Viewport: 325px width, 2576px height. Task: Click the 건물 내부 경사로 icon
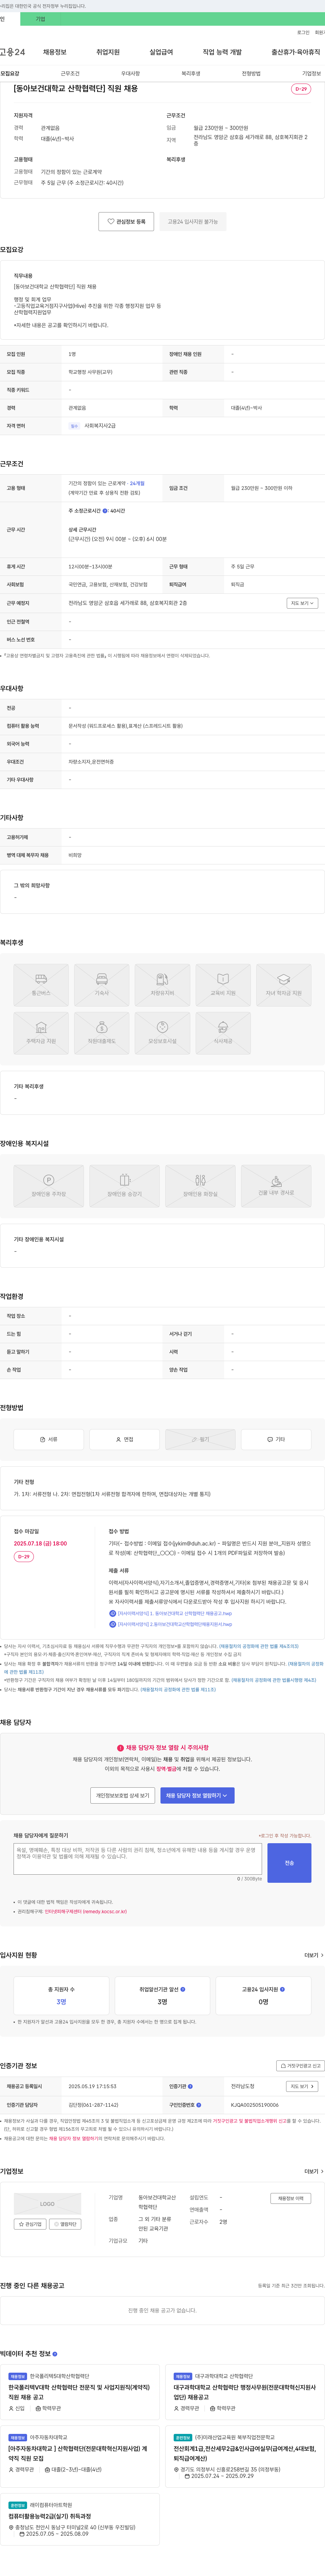276,1186
